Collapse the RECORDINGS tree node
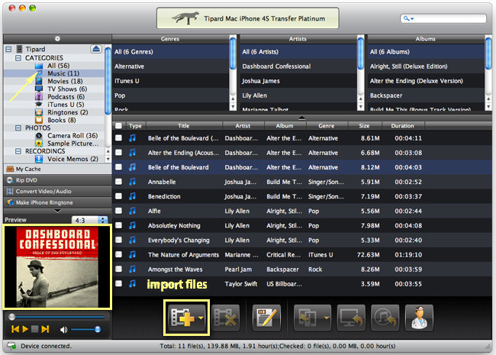496x355 pixels. (x=18, y=151)
